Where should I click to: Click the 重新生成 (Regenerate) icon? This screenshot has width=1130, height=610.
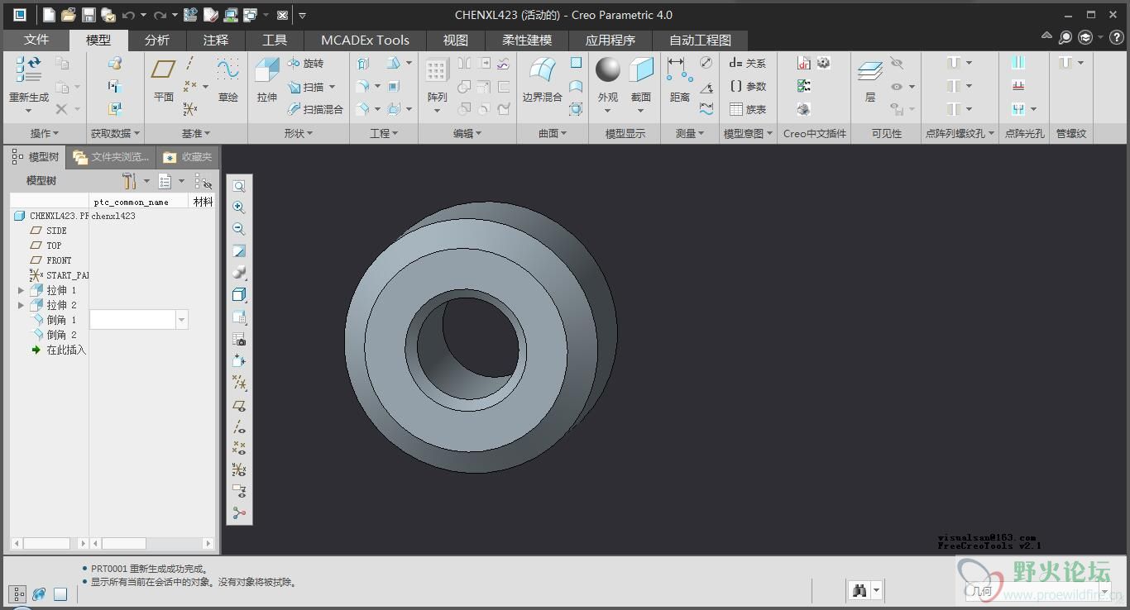click(x=29, y=69)
